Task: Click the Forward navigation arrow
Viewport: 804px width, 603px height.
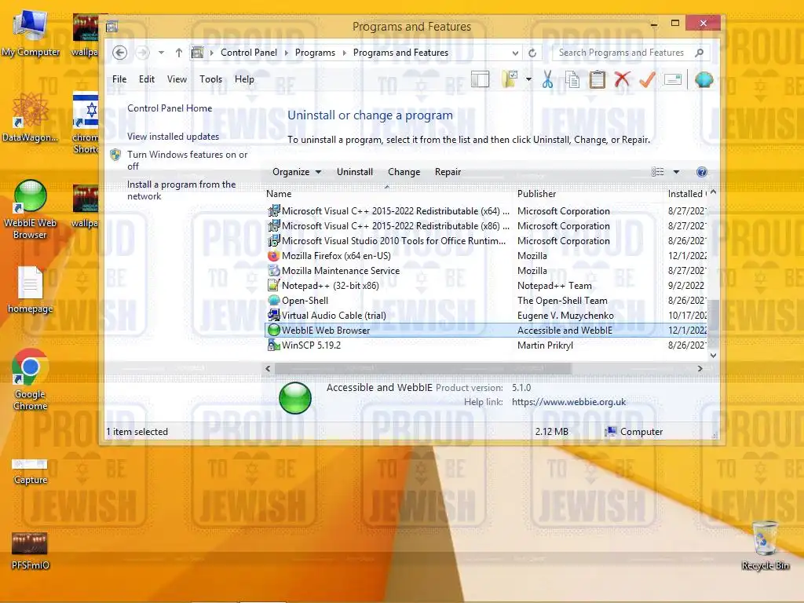Action: click(143, 53)
